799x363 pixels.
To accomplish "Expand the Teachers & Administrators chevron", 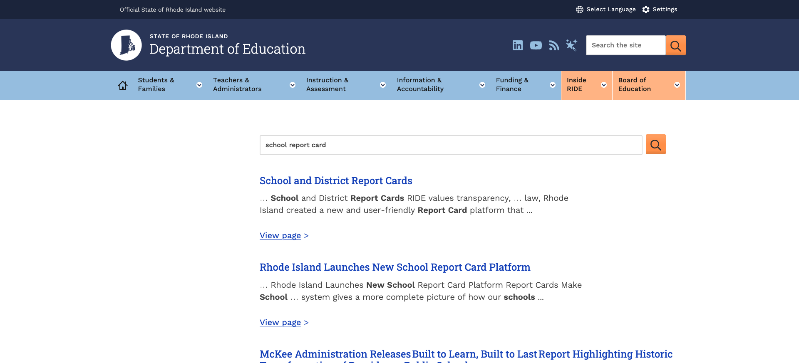I will (x=293, y=85).
